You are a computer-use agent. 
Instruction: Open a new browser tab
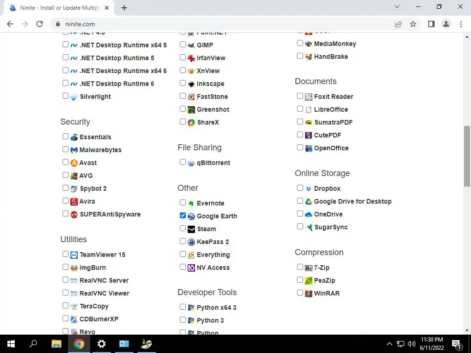[x=124, y=8]
